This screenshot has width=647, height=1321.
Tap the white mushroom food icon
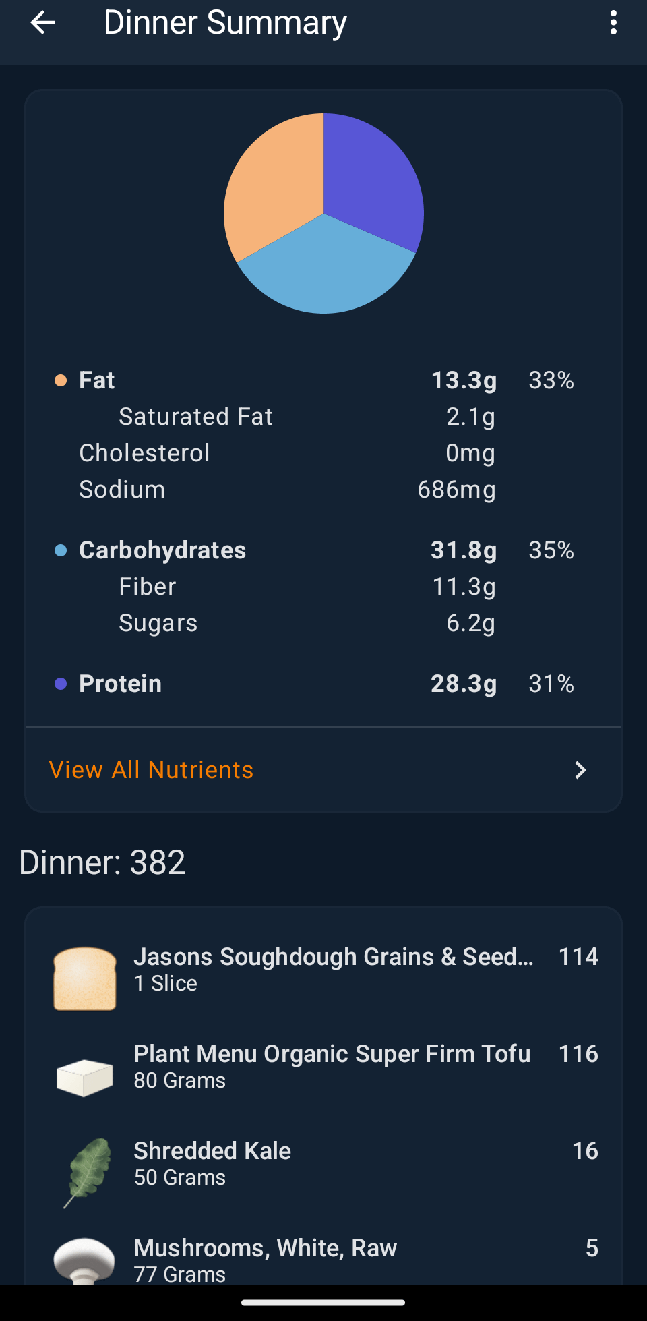(x=84, y=1260)
